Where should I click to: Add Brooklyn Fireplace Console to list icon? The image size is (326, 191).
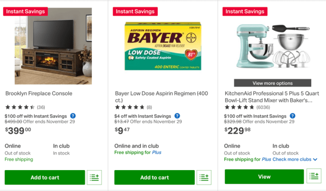click(94, 177)
